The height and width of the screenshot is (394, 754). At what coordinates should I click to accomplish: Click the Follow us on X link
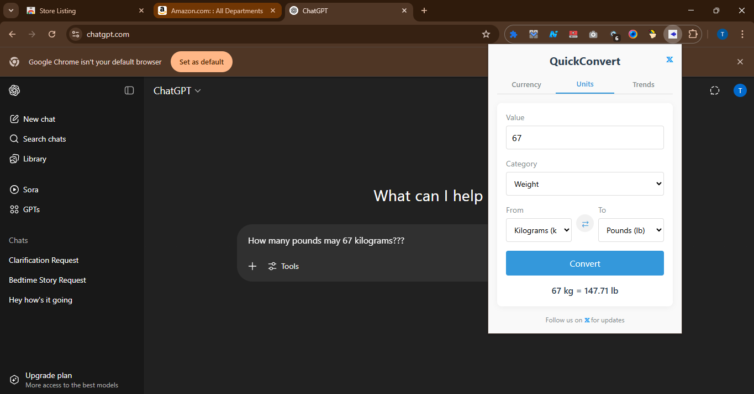[587, 320]
